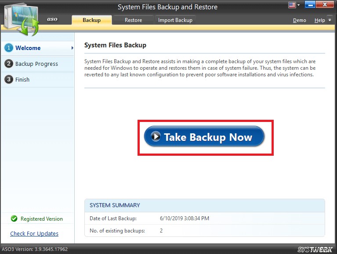Viewport: 337px width, 254px height.
Task: Select the existing backups count value 2
Action: pyautogui.click(x=161, y=231)
